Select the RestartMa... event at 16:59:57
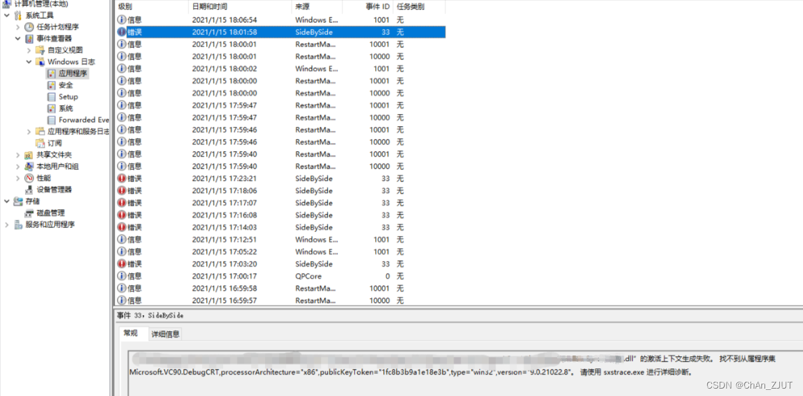The height and width of the screenshot is (396, 803). (280, 300)
